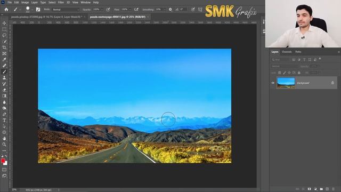Click the Background layer lock icon

click(x=332, y=83)
